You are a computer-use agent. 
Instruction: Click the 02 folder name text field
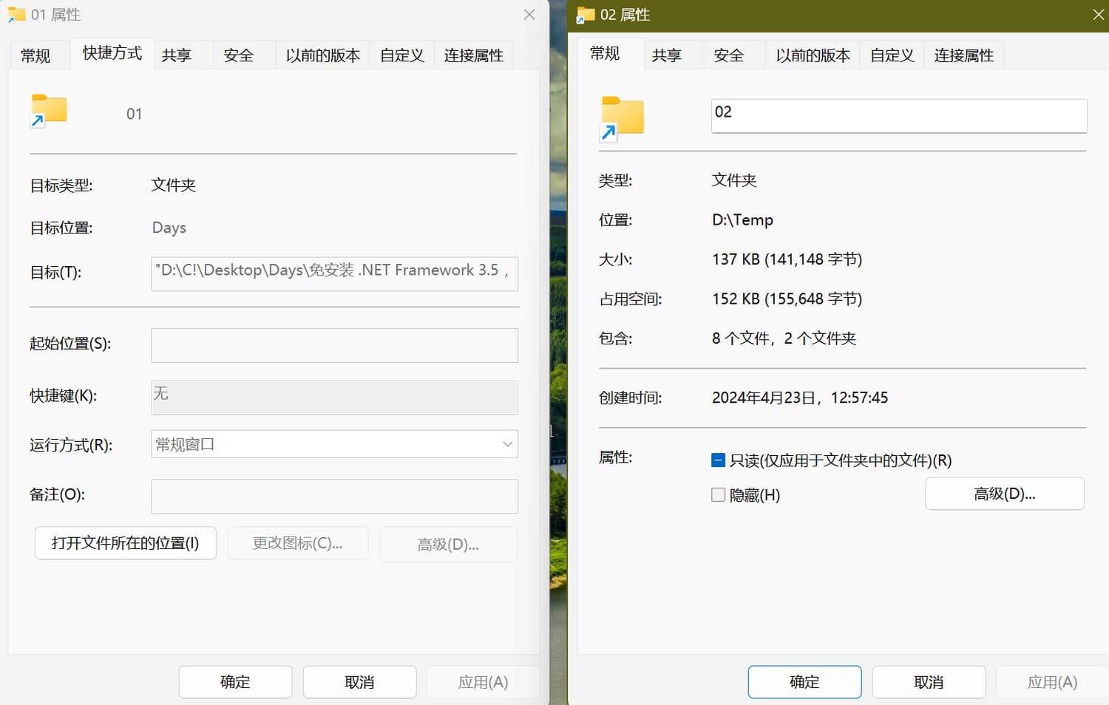(898, 116)
